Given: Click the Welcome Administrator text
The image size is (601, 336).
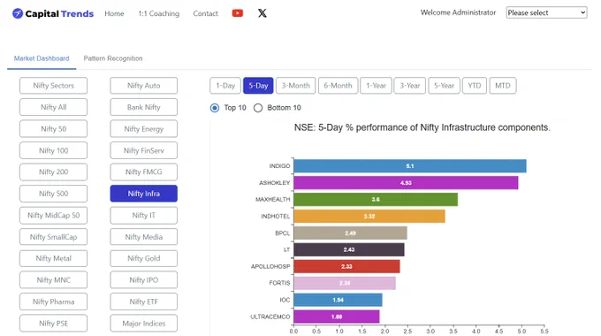Looking at the screenshot, I should (x=458, y=12).
